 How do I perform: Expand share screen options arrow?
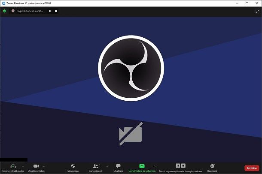point(155,166)
